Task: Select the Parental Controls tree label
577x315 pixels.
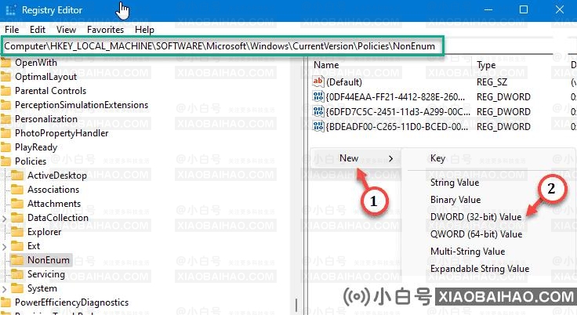Action: pos(50,91)
